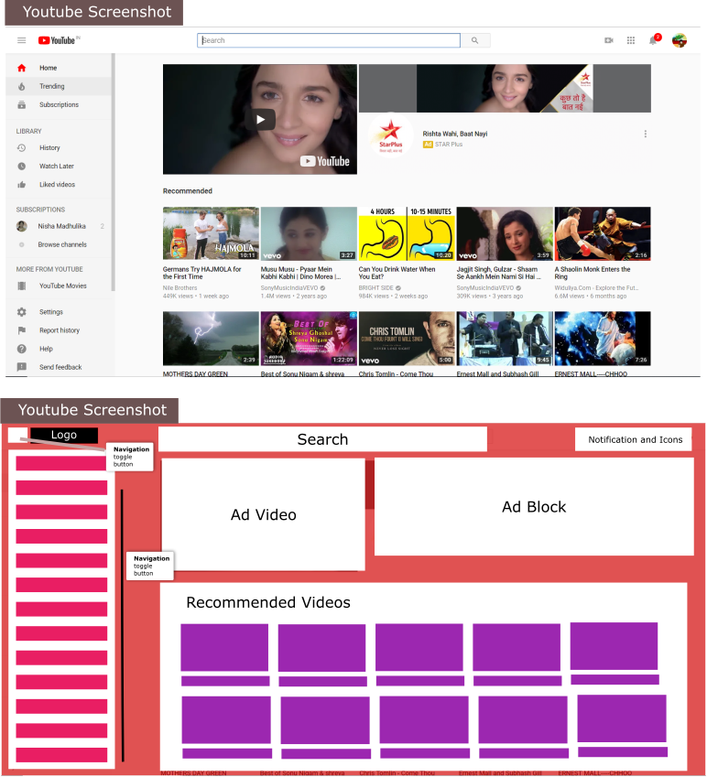
Task: Click the Nile Brothers channel name
Action: tap(180, 288)
